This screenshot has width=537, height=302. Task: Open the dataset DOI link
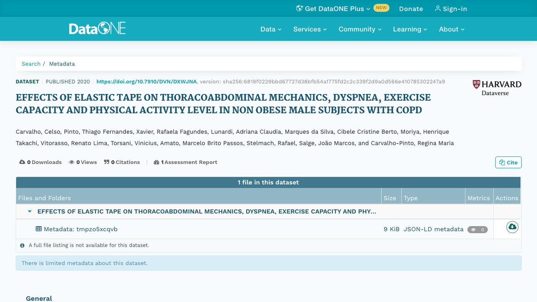tap(146, 82)
